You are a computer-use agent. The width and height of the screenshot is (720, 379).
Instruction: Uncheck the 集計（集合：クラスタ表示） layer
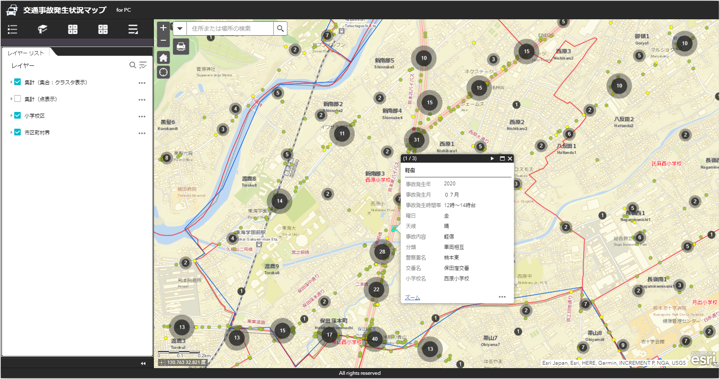18,82
